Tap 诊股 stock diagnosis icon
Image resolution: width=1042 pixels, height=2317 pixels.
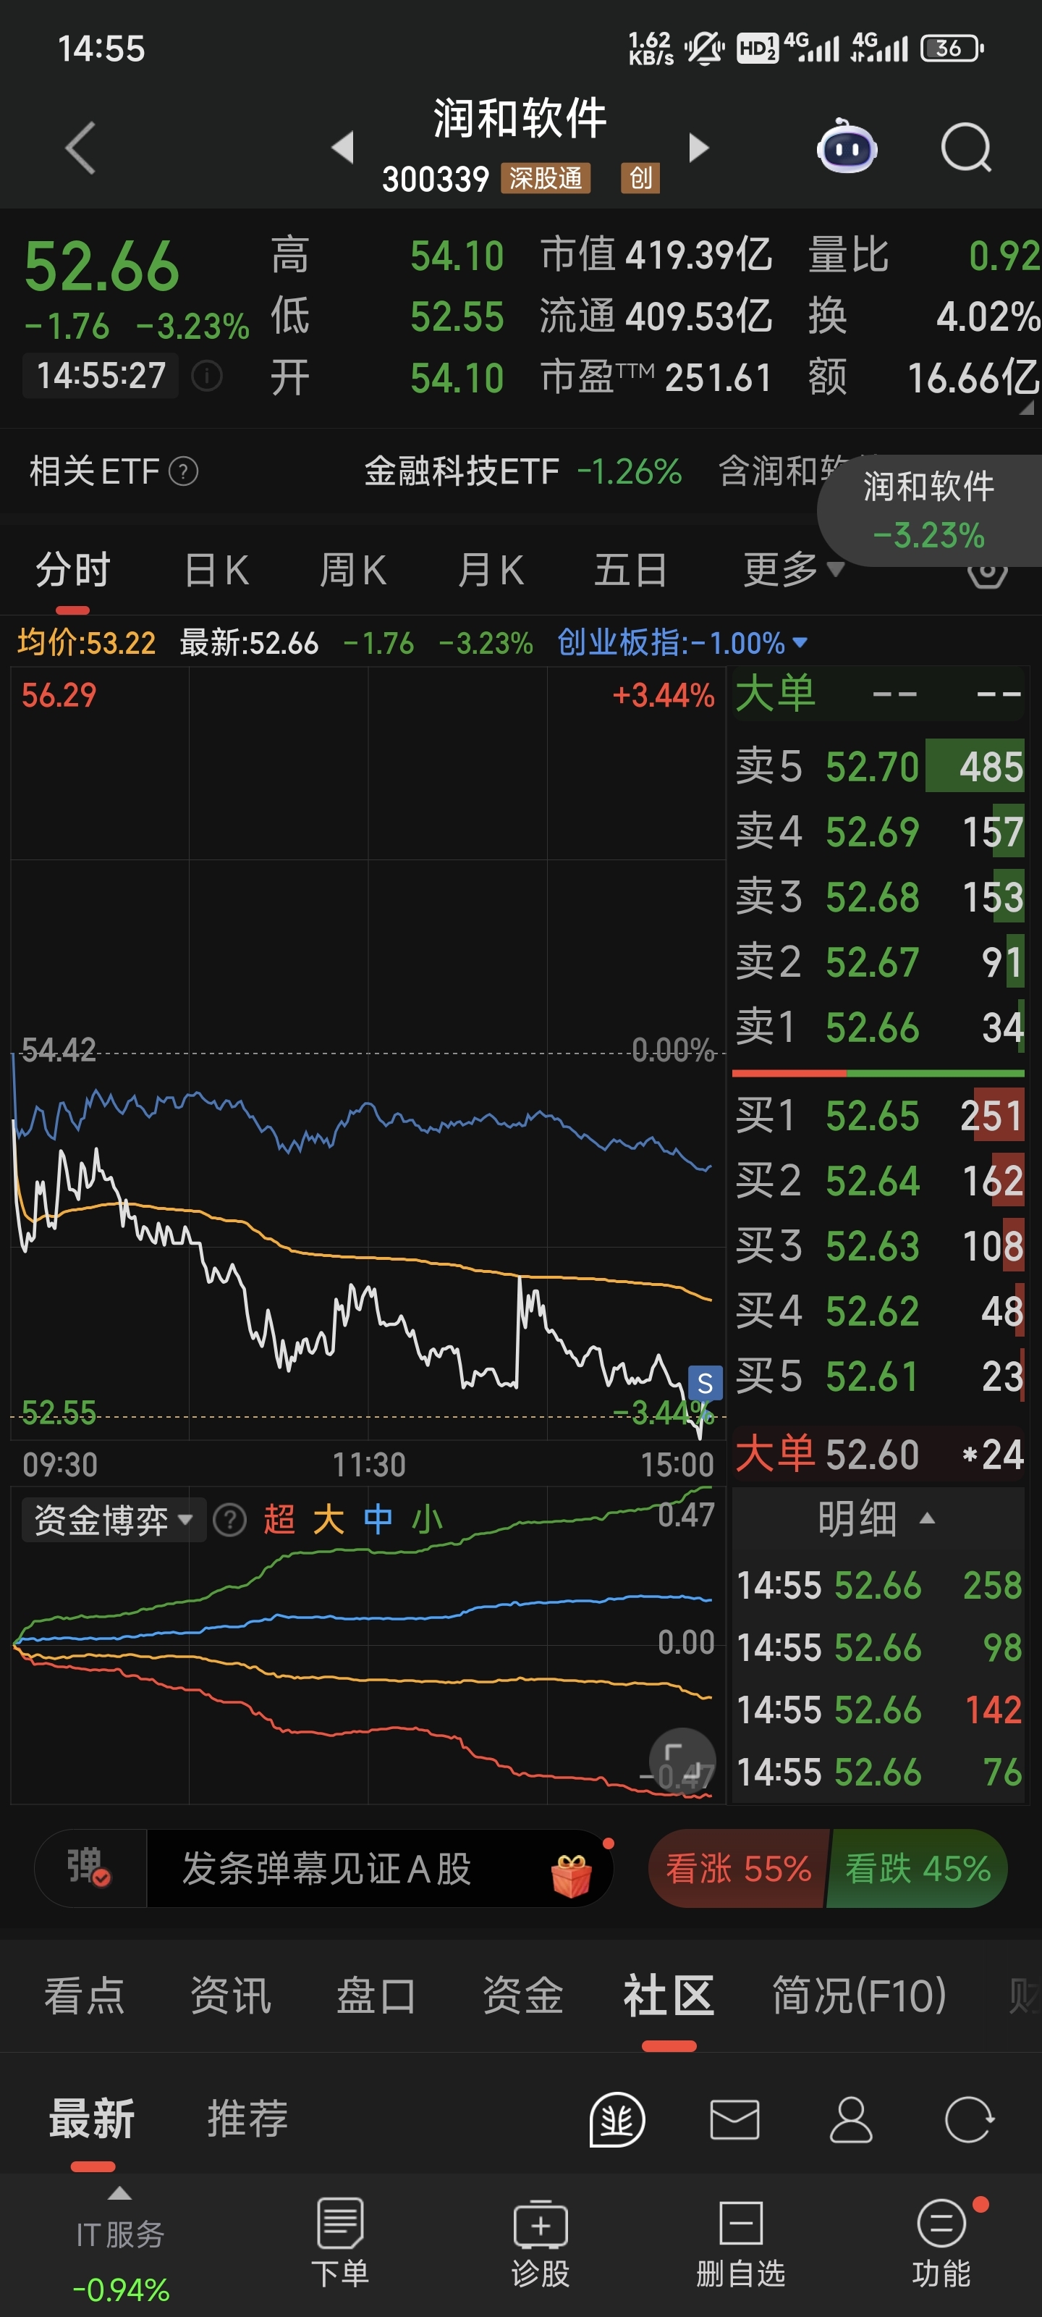(x=541, y=2243)
